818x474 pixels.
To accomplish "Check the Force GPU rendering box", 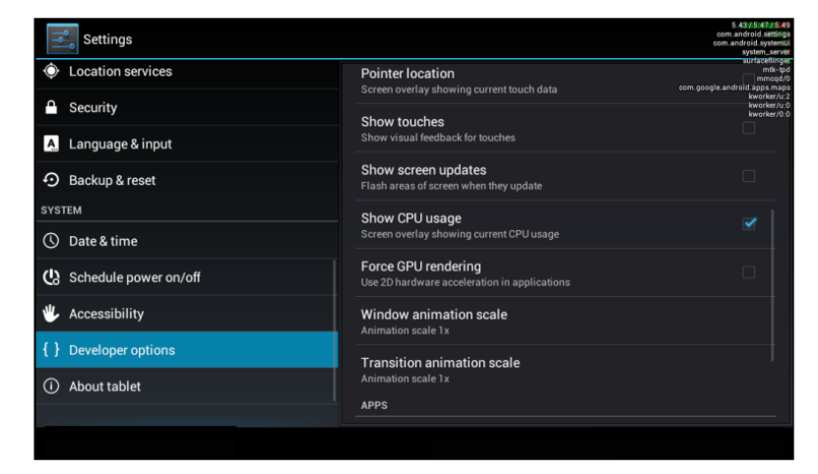I will coord(749,272).
